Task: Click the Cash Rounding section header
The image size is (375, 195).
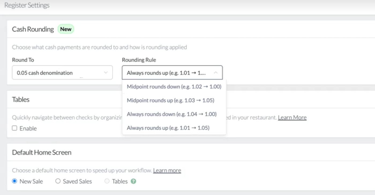Action: click(x=32, y=29)
